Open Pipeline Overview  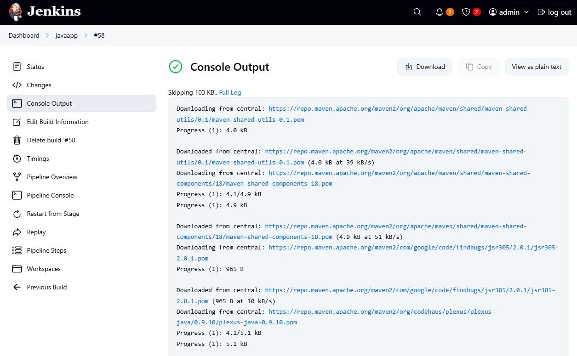pos(81,177)
